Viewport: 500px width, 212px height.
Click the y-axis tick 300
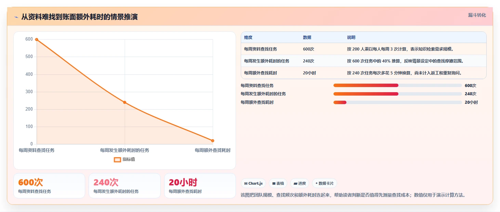click(x=29, y=92)
